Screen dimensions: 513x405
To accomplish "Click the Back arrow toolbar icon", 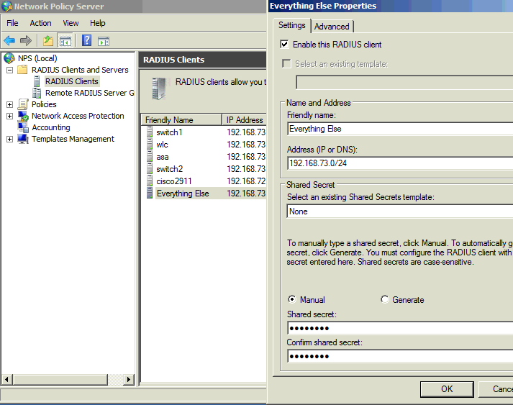I will [x=9, y=41].
